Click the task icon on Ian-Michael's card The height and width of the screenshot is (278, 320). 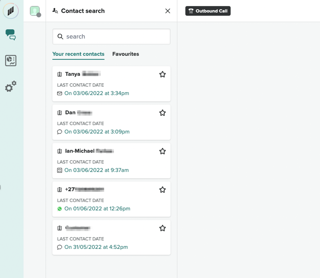(x=59, y=170)
